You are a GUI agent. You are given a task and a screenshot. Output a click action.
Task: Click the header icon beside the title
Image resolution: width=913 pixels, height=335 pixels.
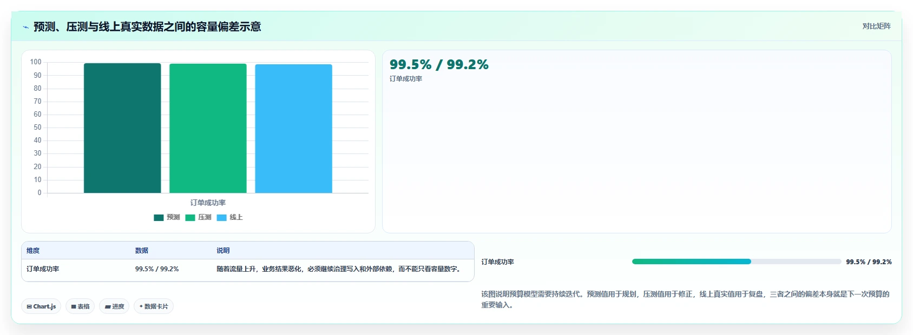tap(25, 27)
